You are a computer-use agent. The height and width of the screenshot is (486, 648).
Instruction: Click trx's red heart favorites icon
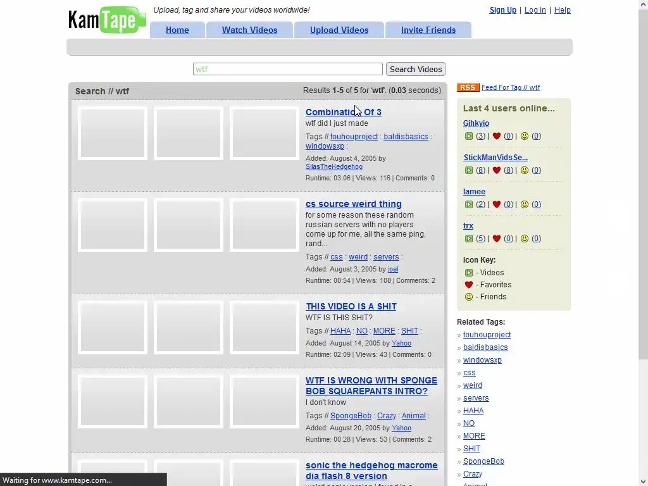(x=497, y=239)
